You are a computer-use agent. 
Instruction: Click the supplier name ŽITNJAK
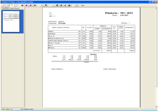click(62, 23)
